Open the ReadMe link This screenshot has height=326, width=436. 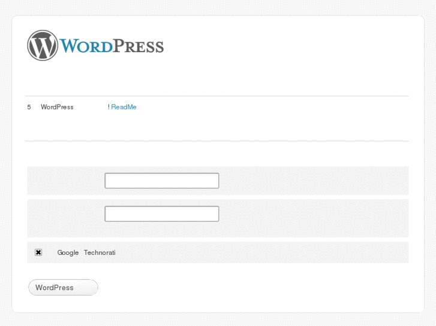(124, 107)
